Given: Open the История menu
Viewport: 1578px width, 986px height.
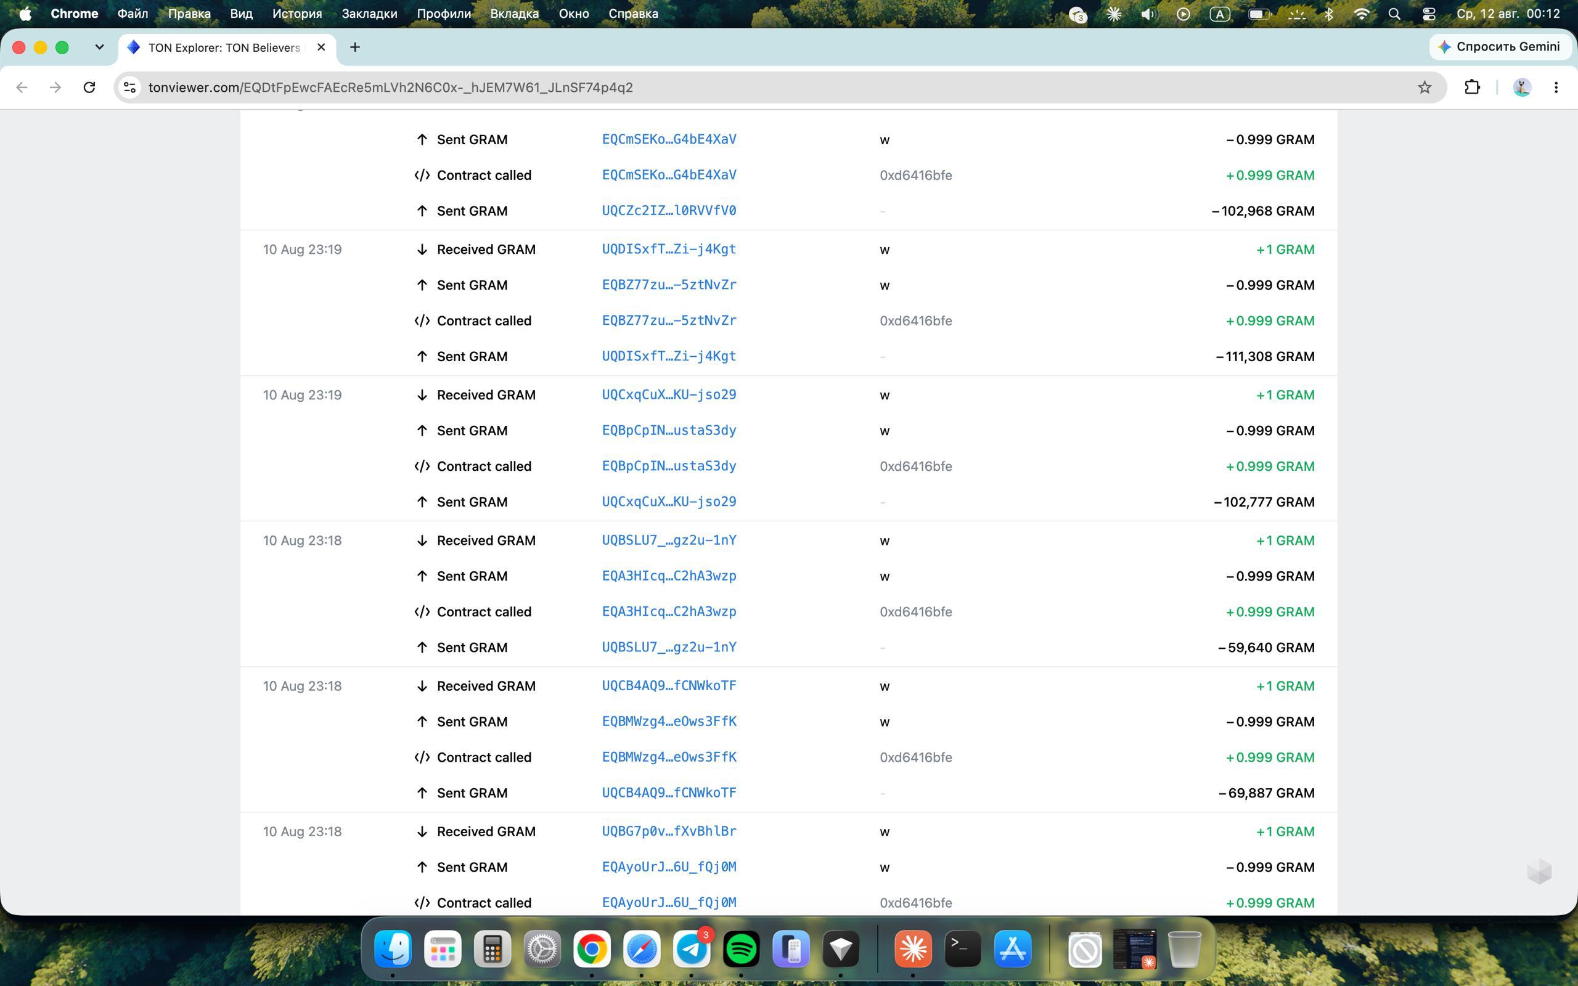Looking at the screenshot, I should coord(296,14).
